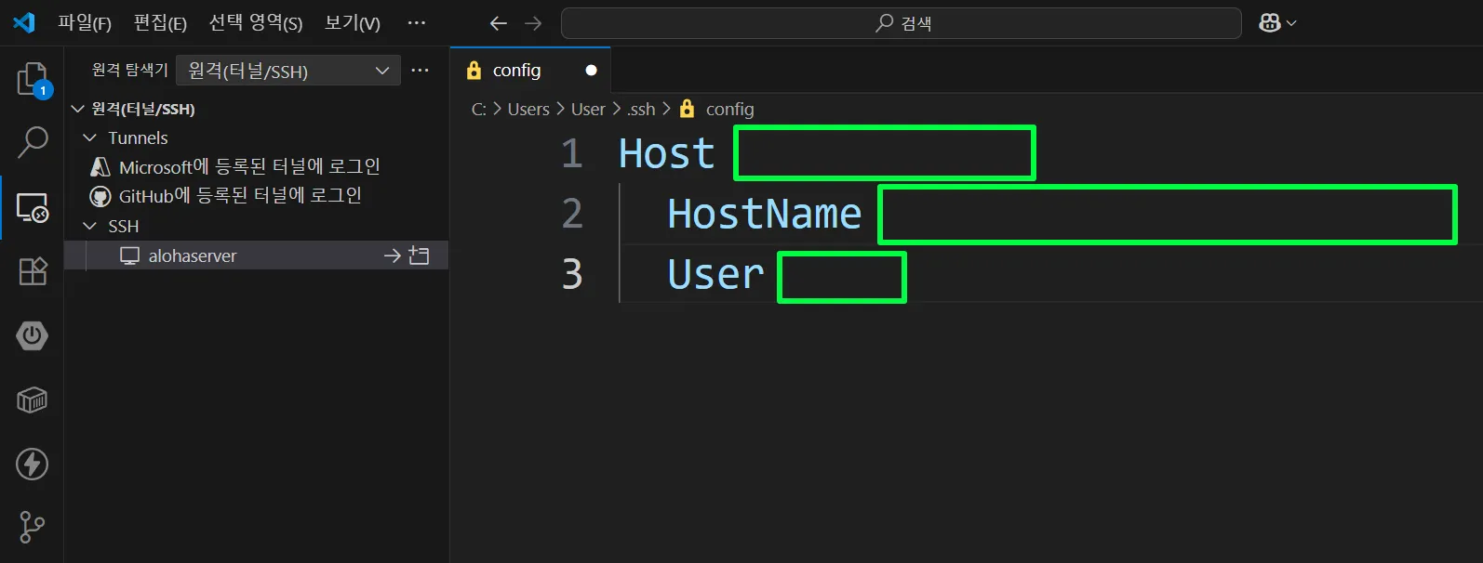
Task: Click the HostName keyword on line 2
Action: click(765, 214)
